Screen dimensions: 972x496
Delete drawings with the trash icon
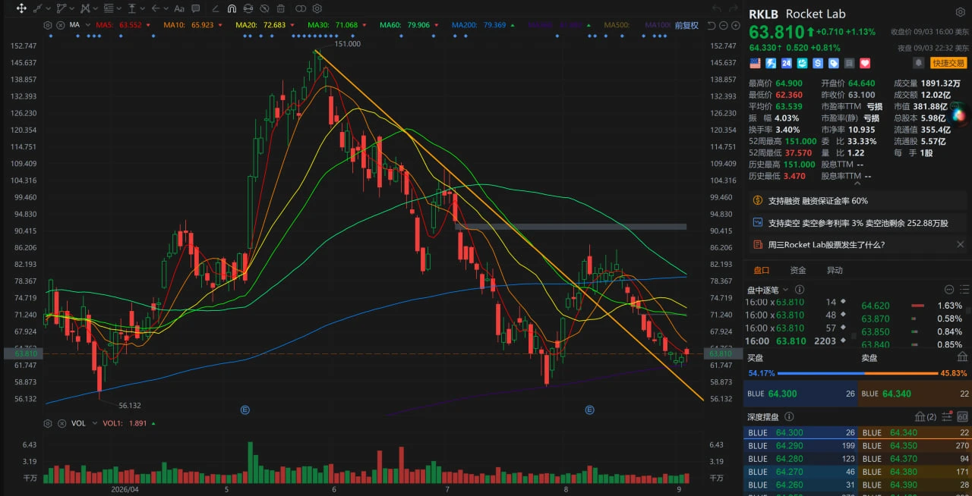click(281, 8)
